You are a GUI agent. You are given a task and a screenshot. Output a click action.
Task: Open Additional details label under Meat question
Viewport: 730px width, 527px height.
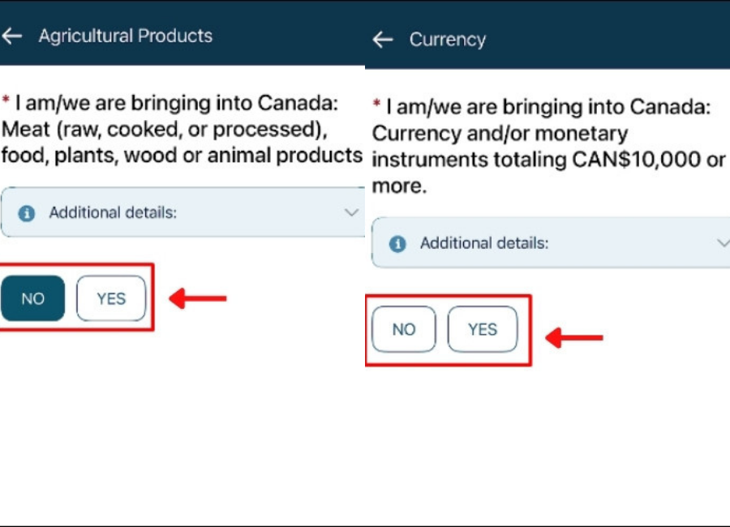tap(113, 212)
